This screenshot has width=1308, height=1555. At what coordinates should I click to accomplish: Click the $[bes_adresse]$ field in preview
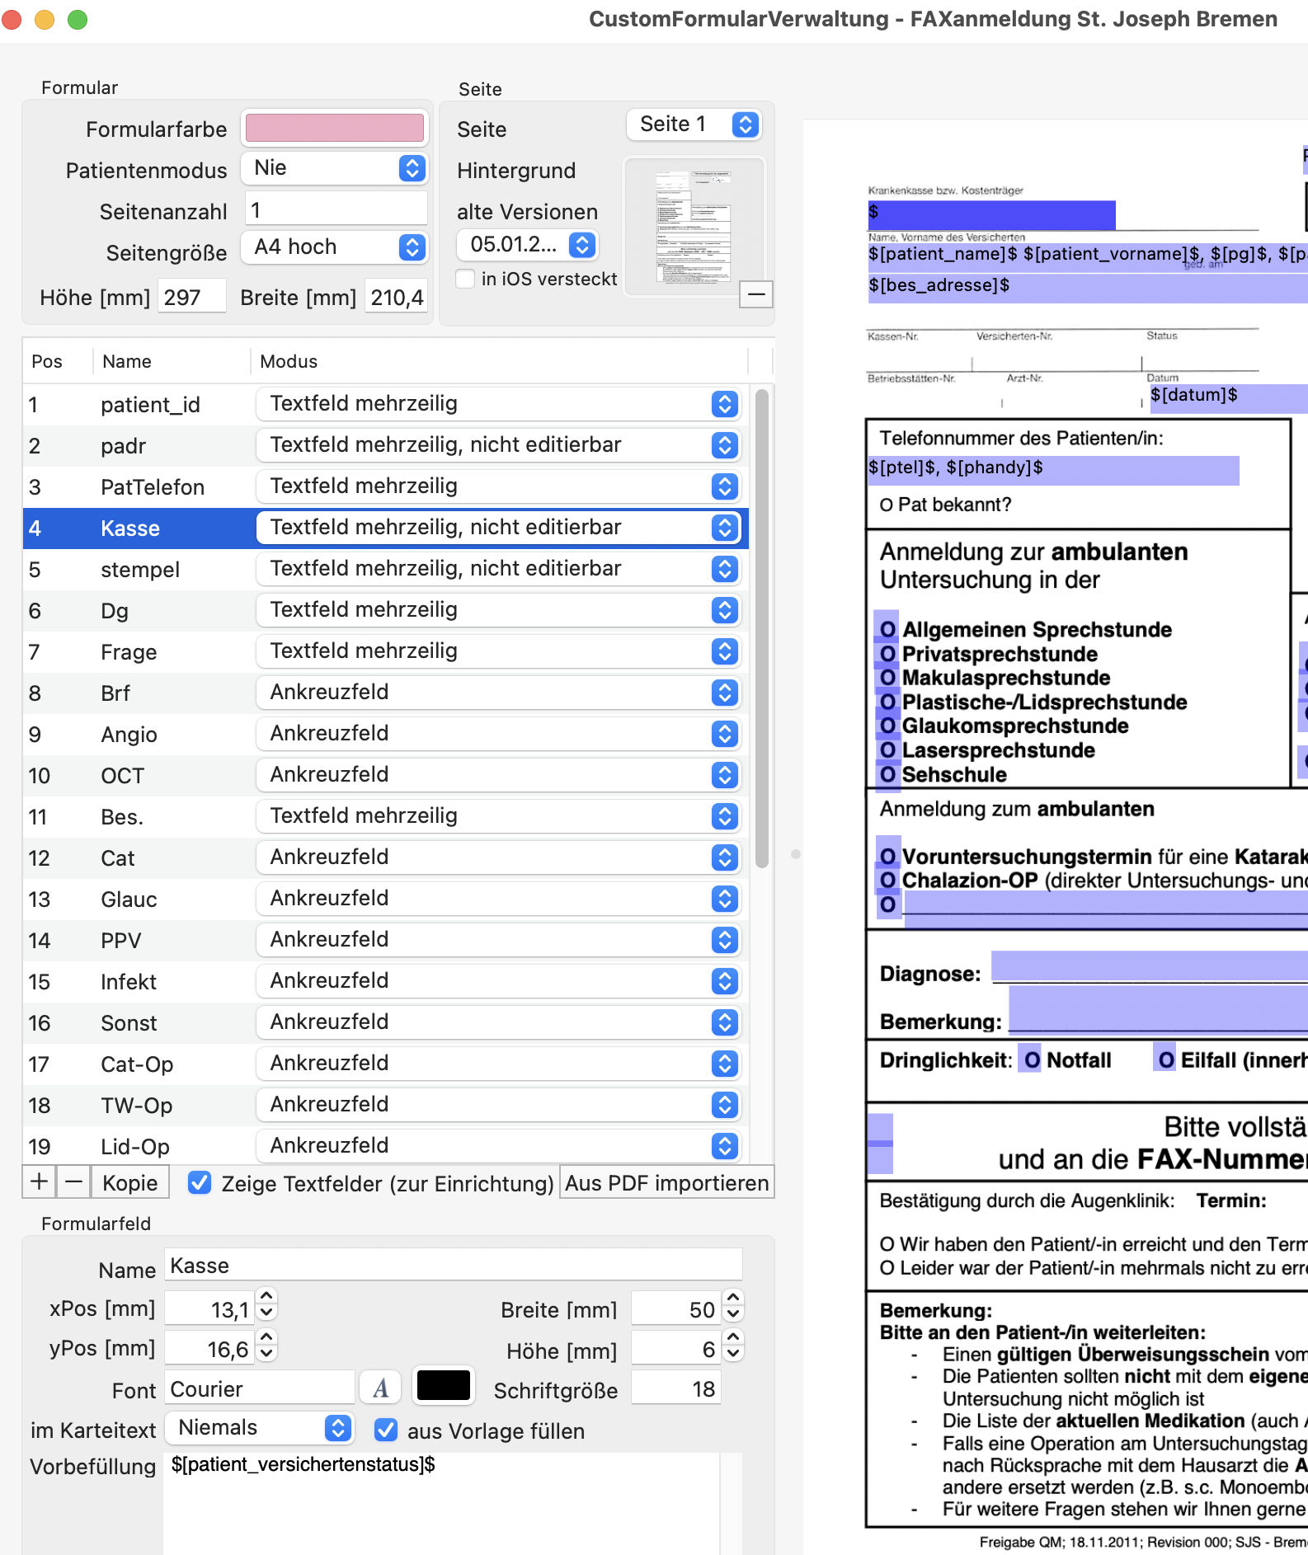point(1088,289)
